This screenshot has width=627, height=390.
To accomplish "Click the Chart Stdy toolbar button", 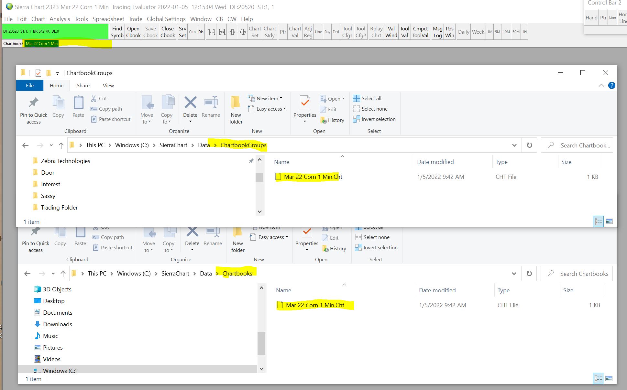I will (269, 32).
